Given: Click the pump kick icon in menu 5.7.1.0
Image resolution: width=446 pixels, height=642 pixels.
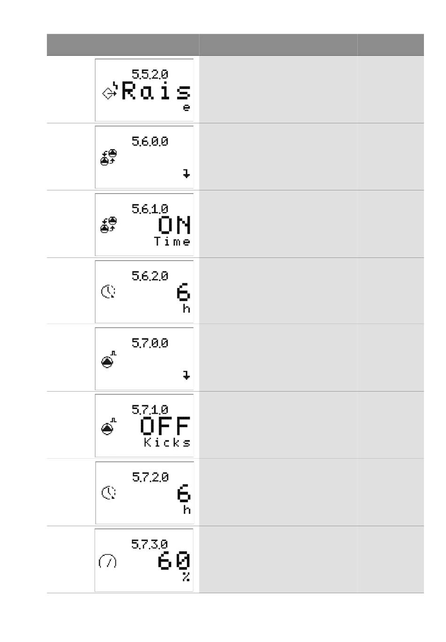Looking at the screenshot, I should point(108,426).
